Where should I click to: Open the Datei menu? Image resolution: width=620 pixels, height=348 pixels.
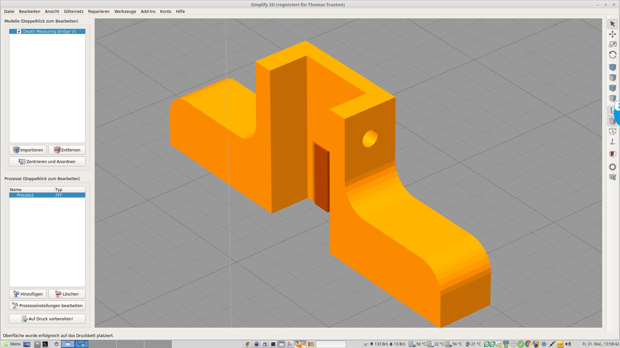pos(9,11)
